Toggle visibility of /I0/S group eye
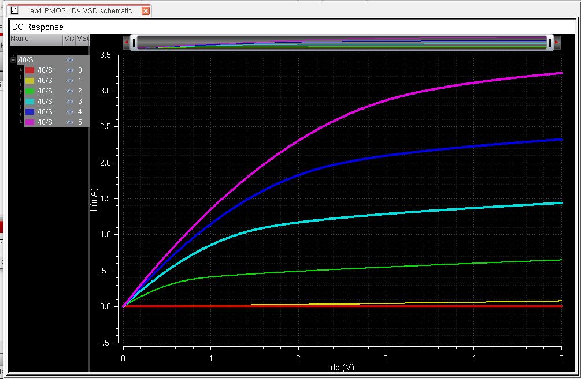Image resolution: width=581 pixels, height=379 pixels. [x=70, y=60]
